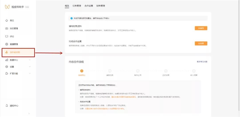The image size is (240, 117).
Task: Click orange 去填写 button
Action: 201,28
